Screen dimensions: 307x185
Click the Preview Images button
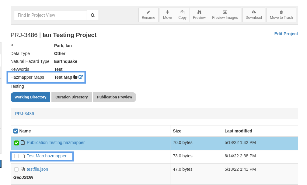coord(225,15)
